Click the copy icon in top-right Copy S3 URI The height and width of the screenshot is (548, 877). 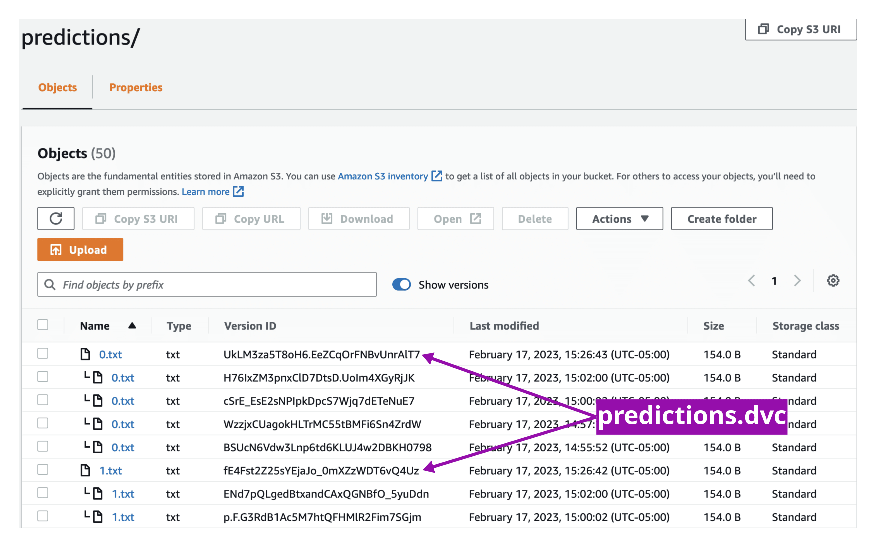763,29
